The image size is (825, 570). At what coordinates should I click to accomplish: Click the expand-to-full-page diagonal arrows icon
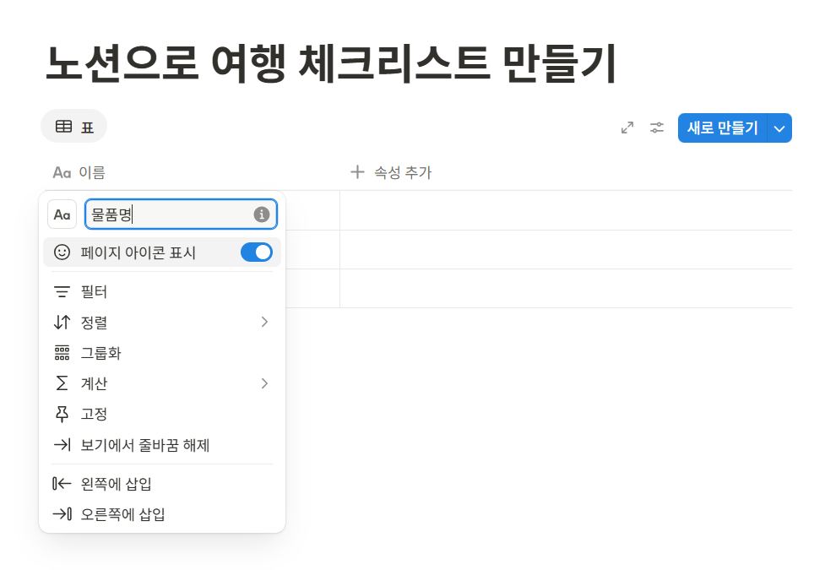(x=627, y=128)
